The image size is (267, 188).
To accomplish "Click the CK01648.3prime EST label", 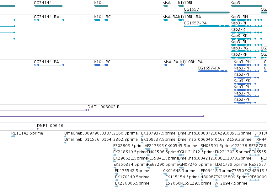I will [x=179, y=171].
